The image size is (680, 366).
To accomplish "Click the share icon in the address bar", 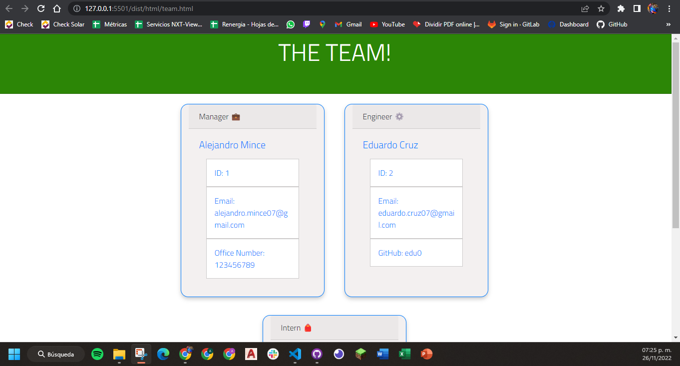I will point(585,8).
